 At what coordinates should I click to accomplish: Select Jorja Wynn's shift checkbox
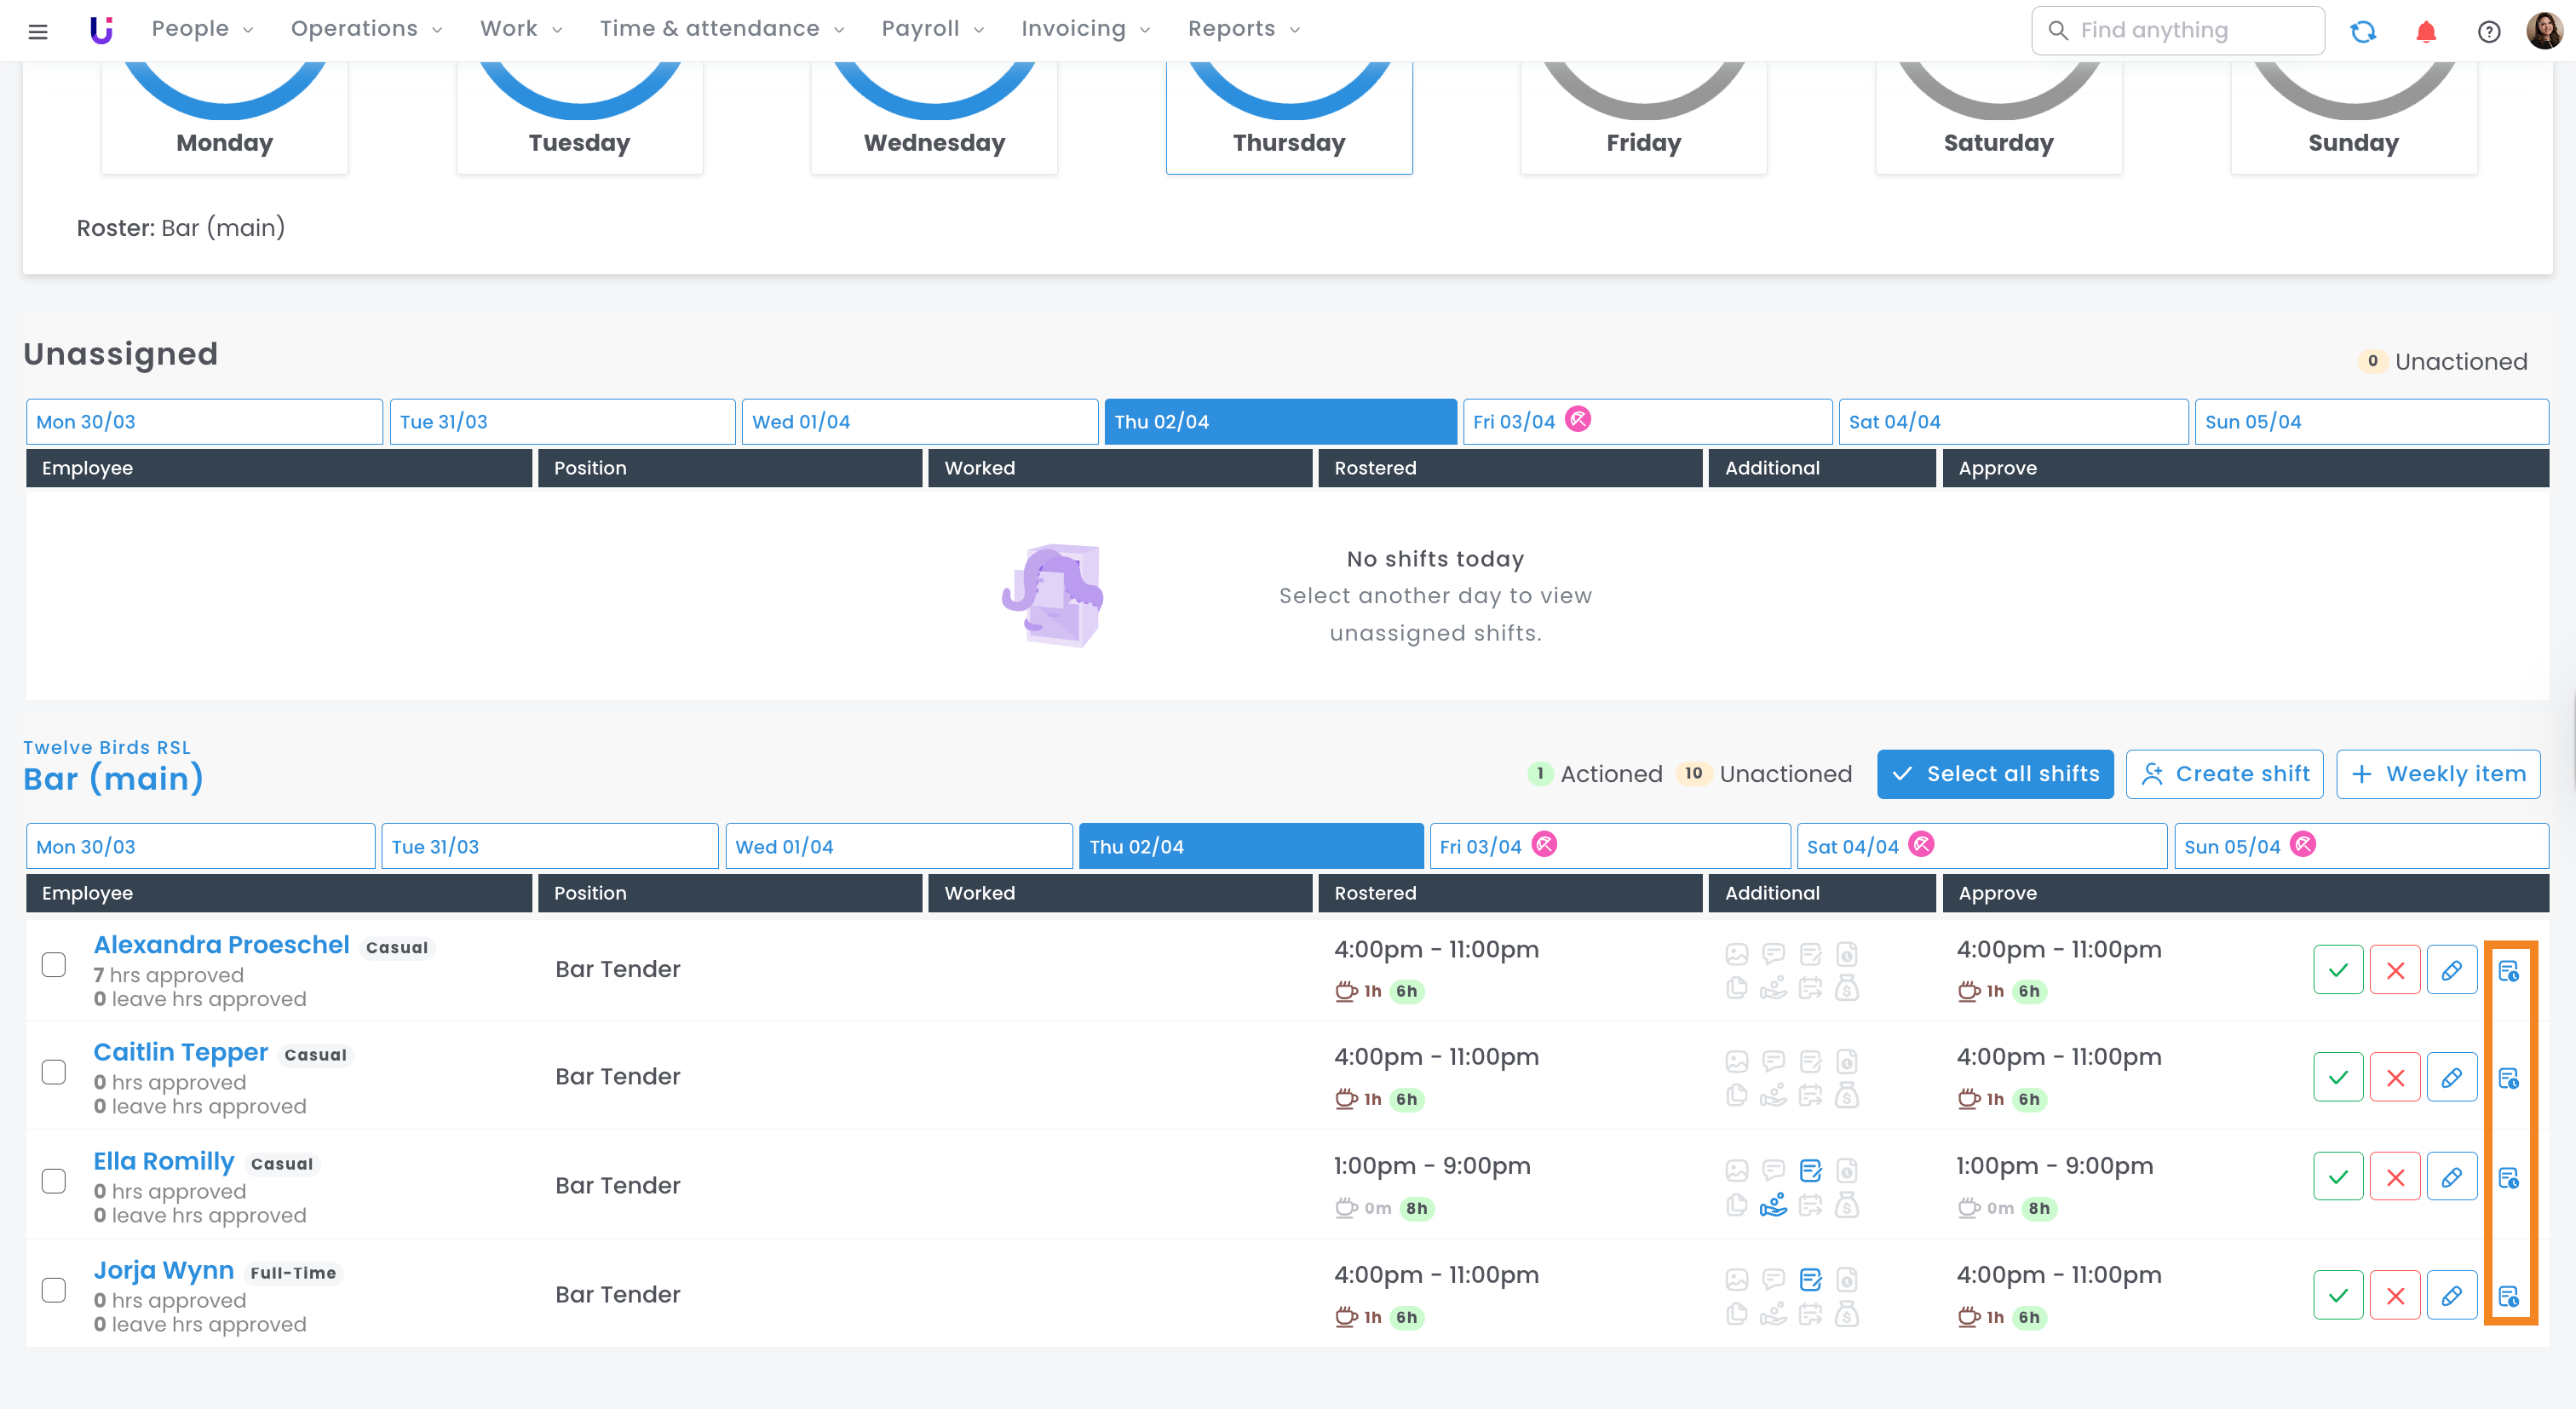click(54, 1290)
